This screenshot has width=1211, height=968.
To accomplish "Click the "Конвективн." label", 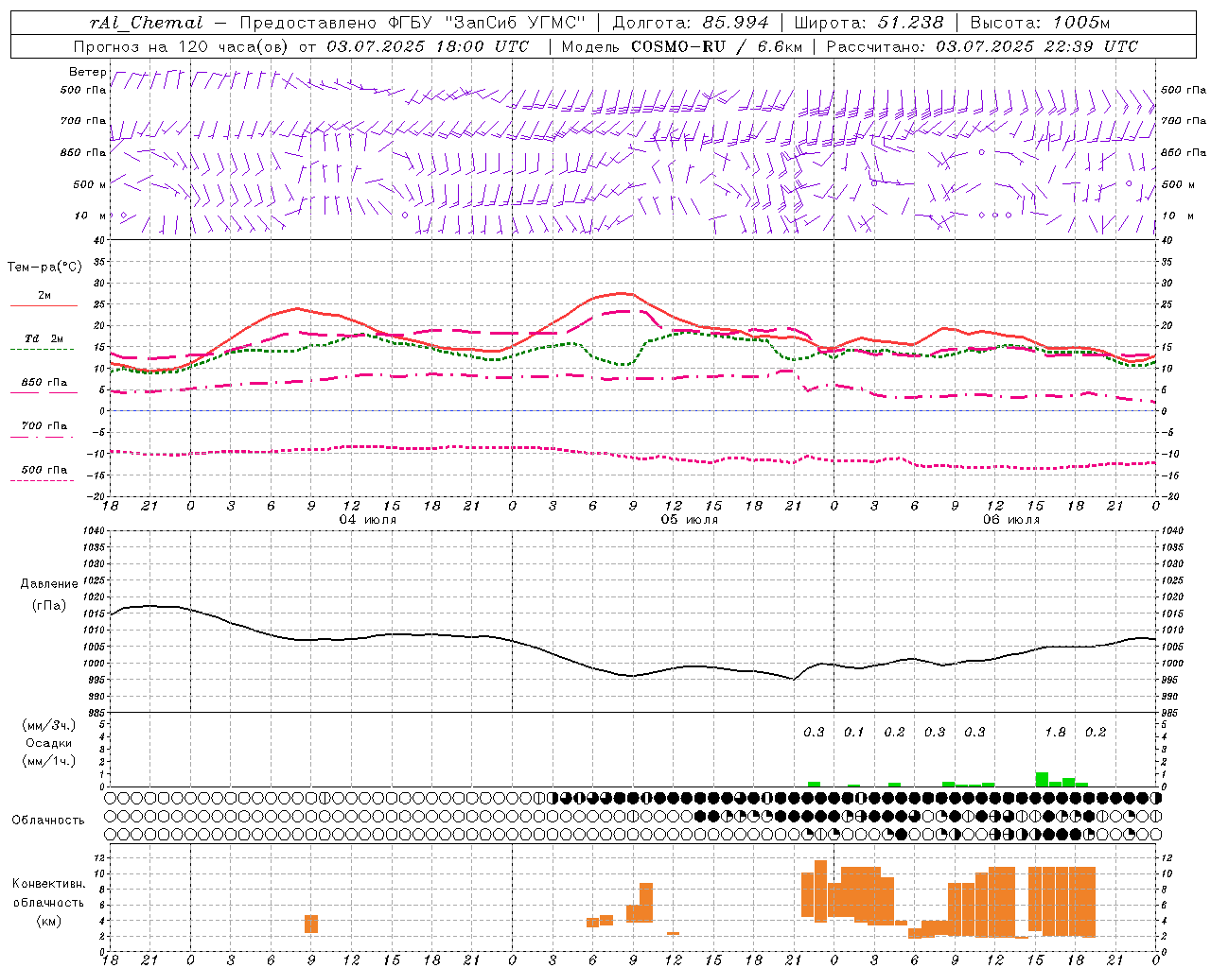I will pos(48,884).
